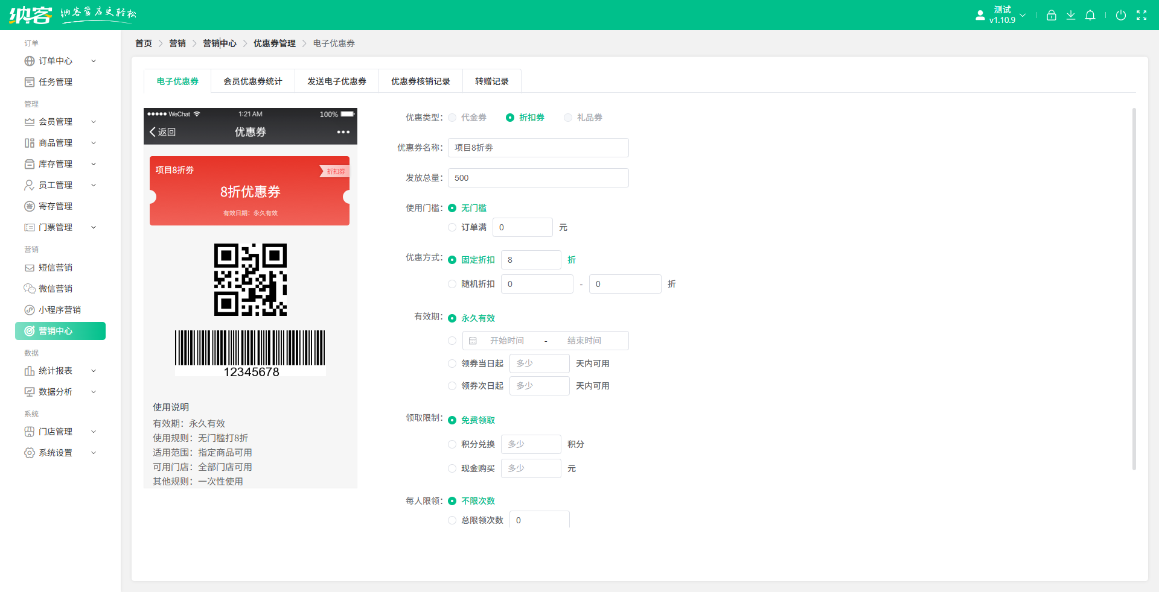Expand the 门票管理 submenu arrow
The image size is (1159, 592).
(94, 227)
